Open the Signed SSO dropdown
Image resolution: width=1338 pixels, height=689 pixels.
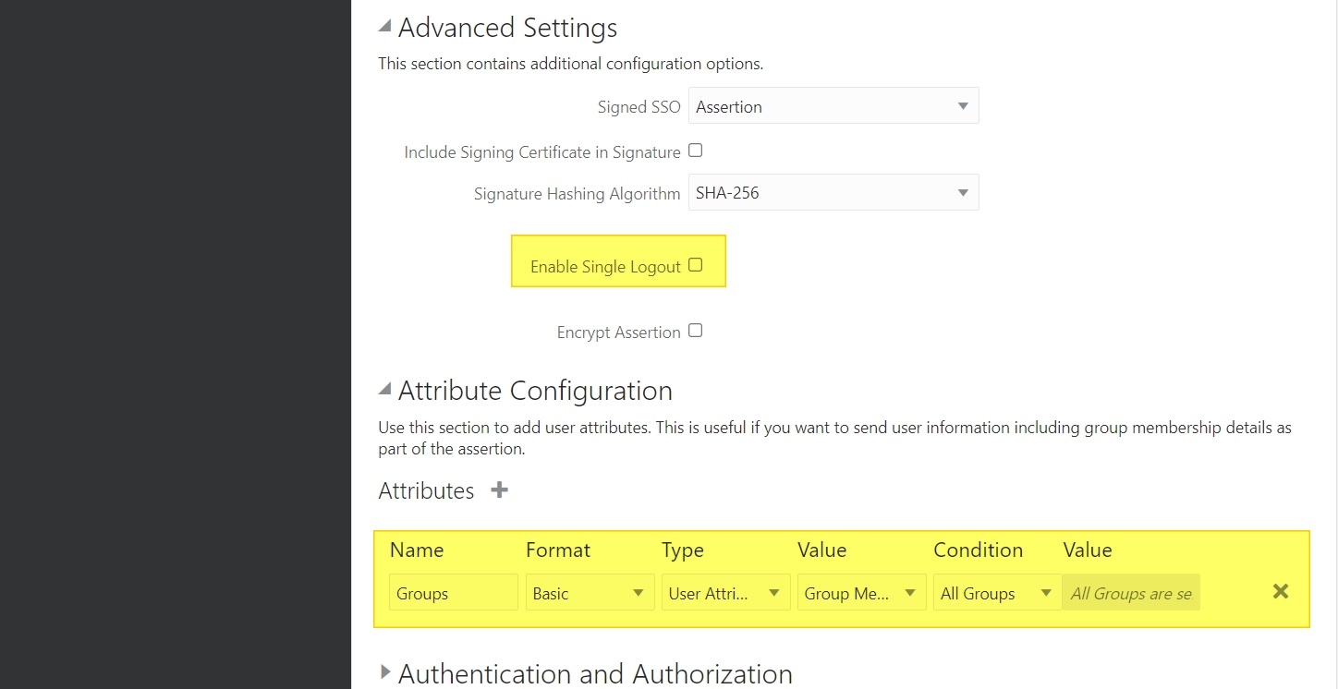coord(833,106)
